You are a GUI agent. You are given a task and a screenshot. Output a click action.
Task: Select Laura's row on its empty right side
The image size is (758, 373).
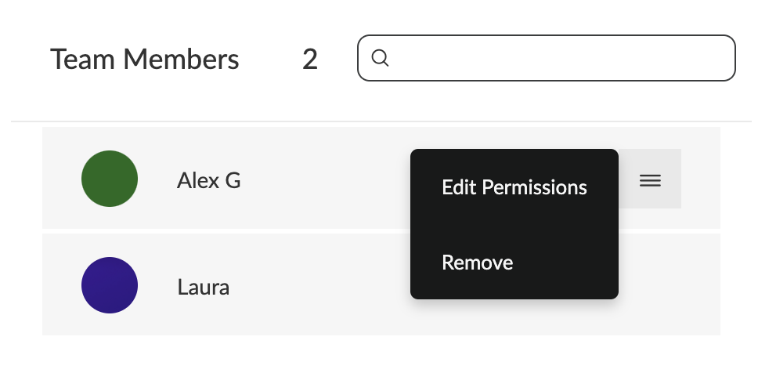pos(669,284)
